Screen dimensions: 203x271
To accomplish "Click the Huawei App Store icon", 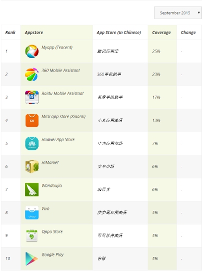I will click(x=31, y=143).
